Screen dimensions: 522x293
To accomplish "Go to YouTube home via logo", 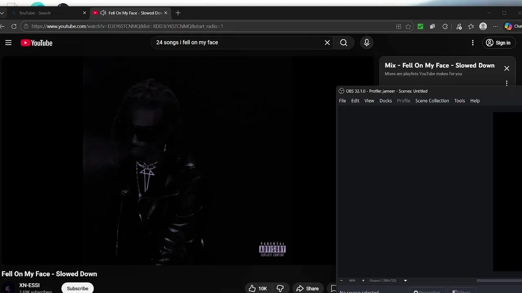I will pyautogui.click(x=36, y=43).
